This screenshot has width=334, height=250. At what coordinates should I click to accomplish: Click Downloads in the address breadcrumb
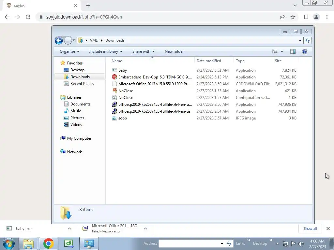tap(115, 40)
